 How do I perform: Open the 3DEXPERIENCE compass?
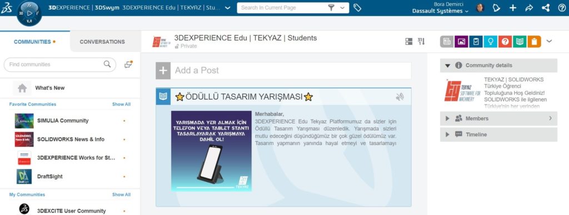(x=29, y=13)
